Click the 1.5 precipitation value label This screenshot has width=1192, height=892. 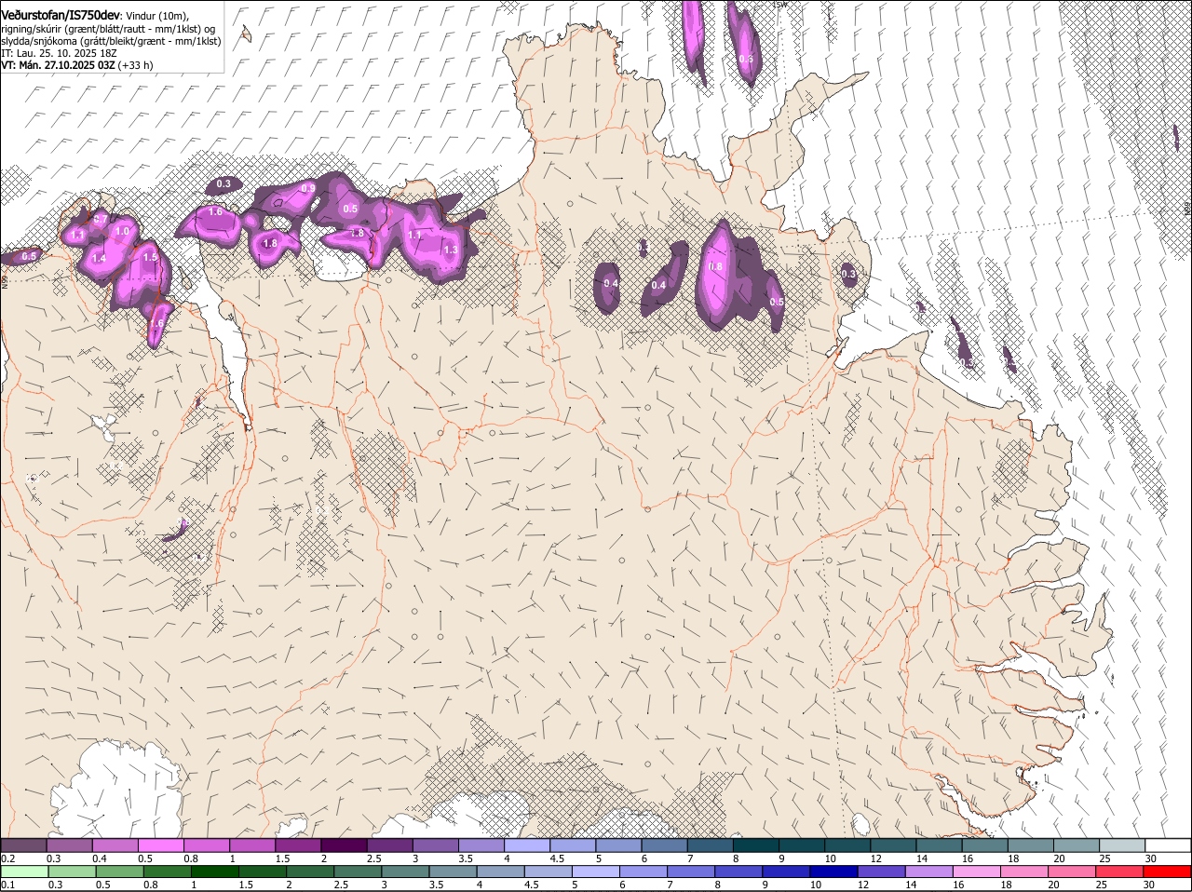(x=150, y=256)
